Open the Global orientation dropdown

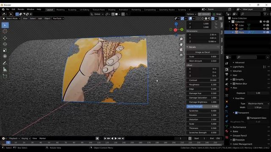[97, 14]
